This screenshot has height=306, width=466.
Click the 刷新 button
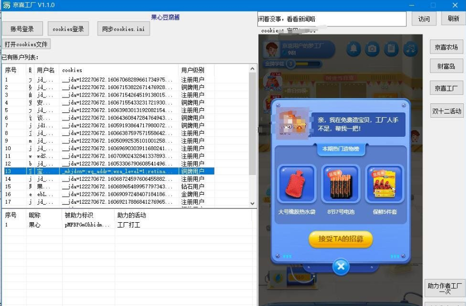[x=453, y=19]
